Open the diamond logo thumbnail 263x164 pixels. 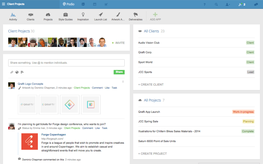pos(70,105)
